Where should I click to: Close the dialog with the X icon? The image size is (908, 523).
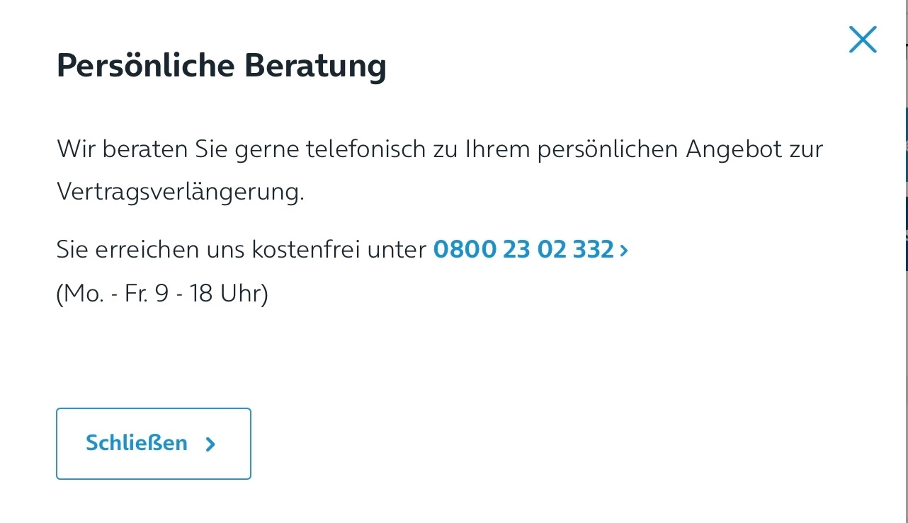(863, 40)
